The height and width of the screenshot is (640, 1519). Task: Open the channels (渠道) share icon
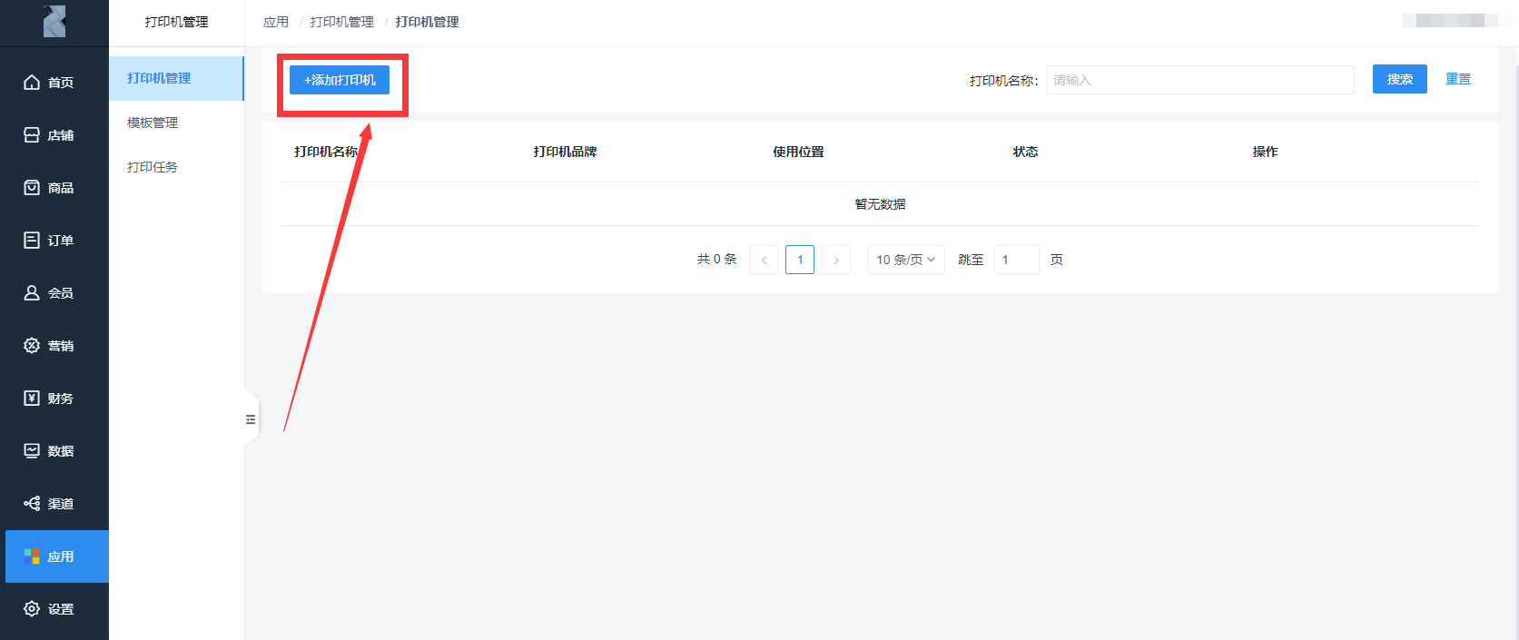click(x=32, y=504)
